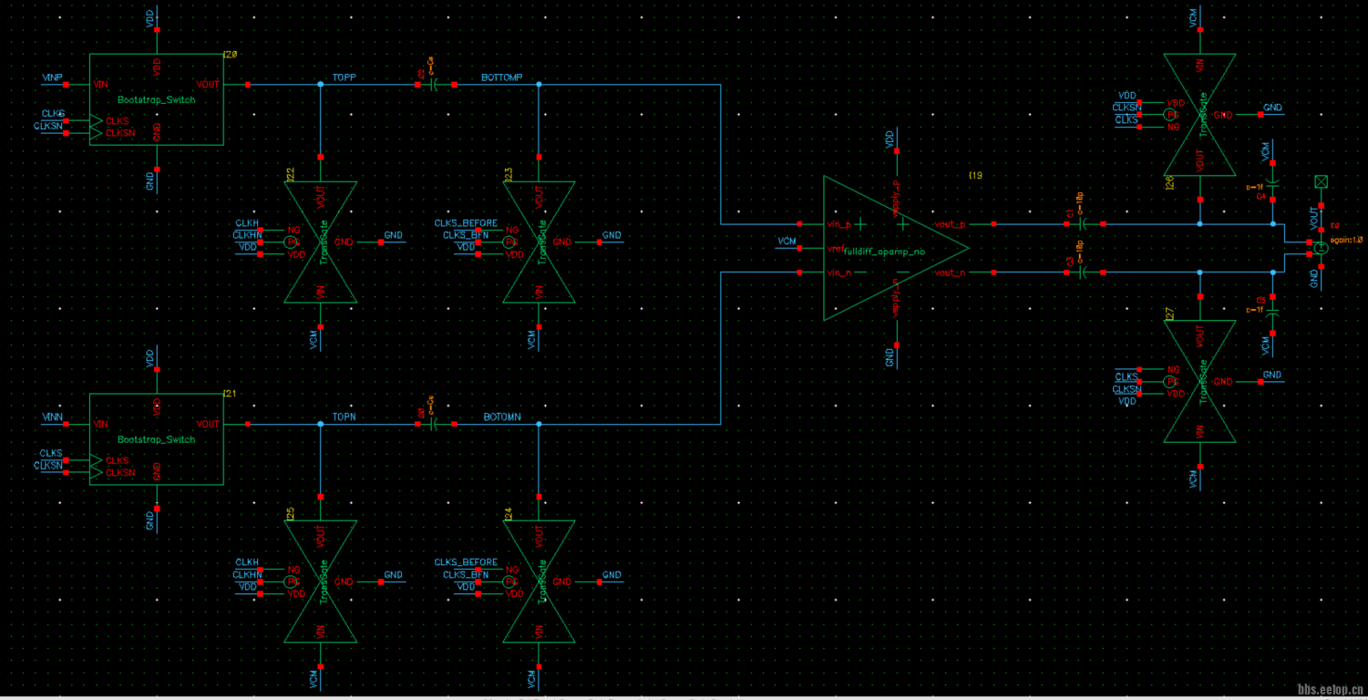This screenshot has width=1368, height=700.
Task: Click the vin_n pin of the opamp
Action: pos(799,272)
